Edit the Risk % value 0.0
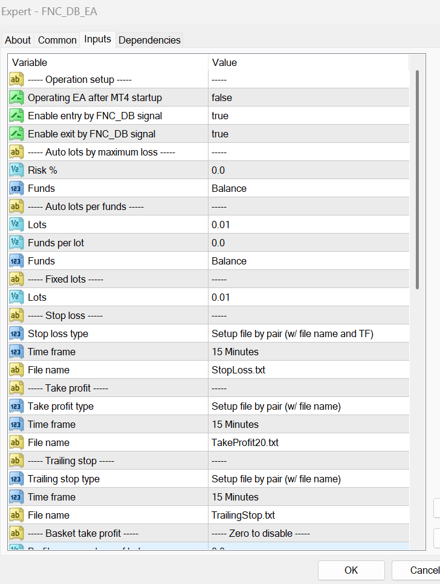 [309, 170]
